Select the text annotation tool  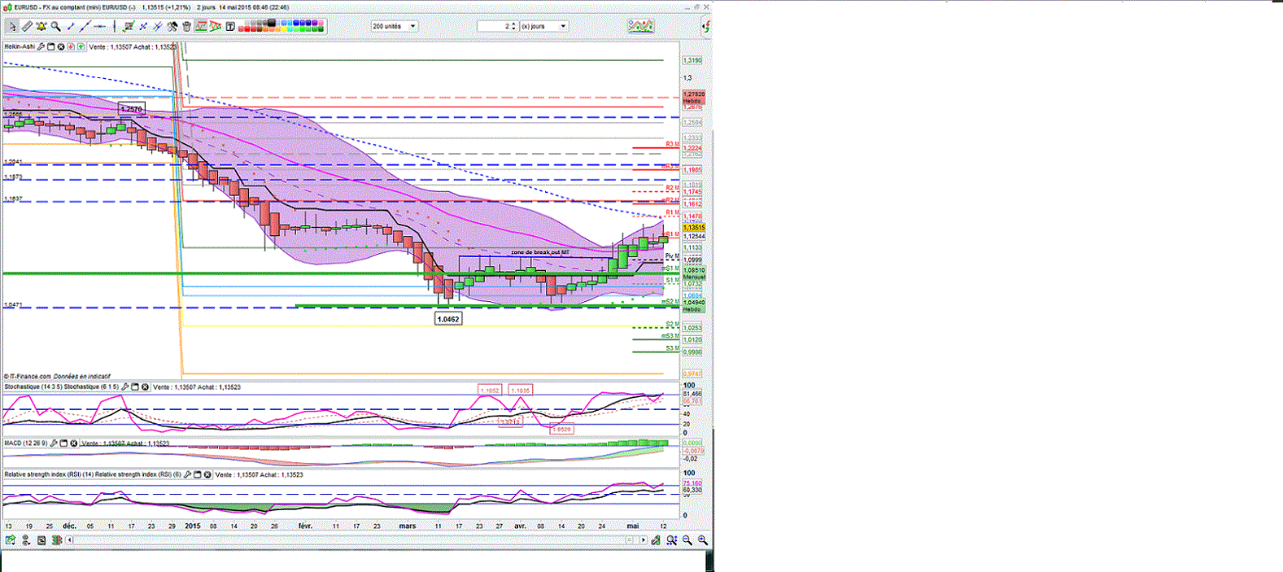pos(230,26)
